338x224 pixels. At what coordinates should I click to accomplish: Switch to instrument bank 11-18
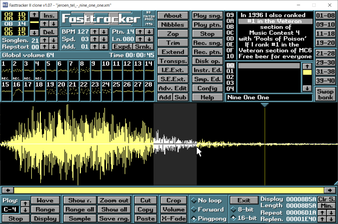click(325, 33)
